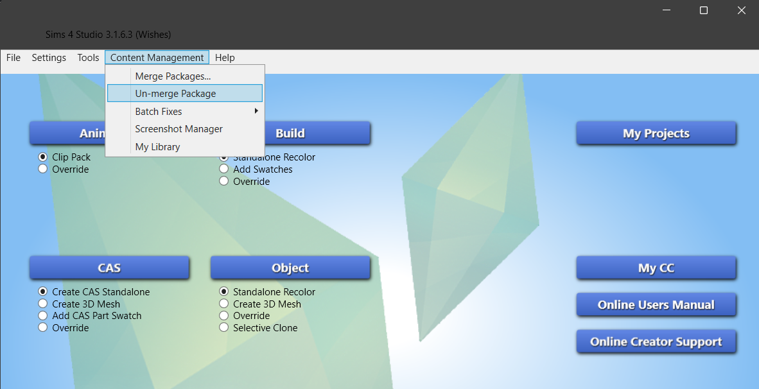Screen dimensions: 759x389
Task: Select Override under Object
Action: 245,315
